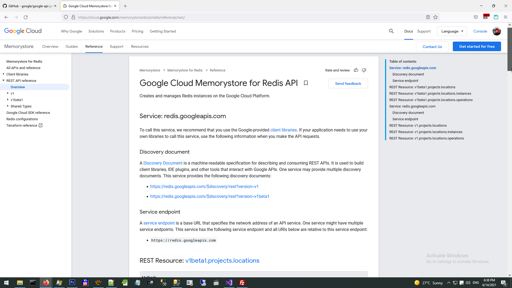
Task: Collapse the REST API reference section
Action: (3, 81)
